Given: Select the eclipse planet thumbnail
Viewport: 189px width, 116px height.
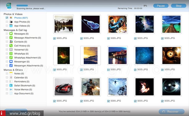Looking at the screenshot, I should point(171,87).
